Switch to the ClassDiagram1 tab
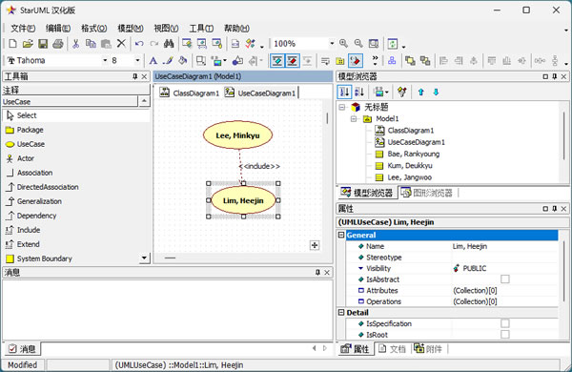The image size is (572, 372). tap(190, 93)
